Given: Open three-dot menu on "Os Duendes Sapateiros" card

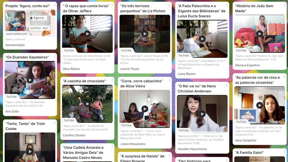Looking at the screenshot, I should tap(54, 56).
